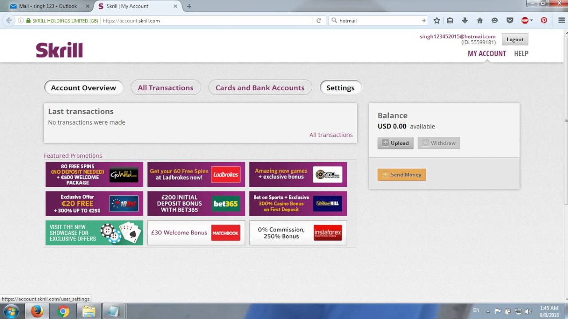Viewport: 568px width, 319px height.
Task: Click the account email address link
Action: click(x=458, y=36)
